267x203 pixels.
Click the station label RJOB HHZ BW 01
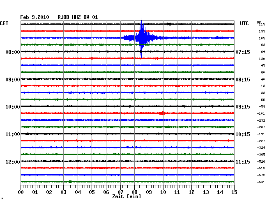tap(78, 17)
